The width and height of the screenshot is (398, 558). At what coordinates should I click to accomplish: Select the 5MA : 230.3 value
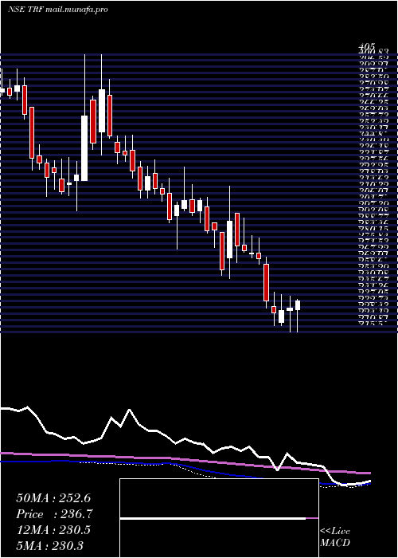50,546
